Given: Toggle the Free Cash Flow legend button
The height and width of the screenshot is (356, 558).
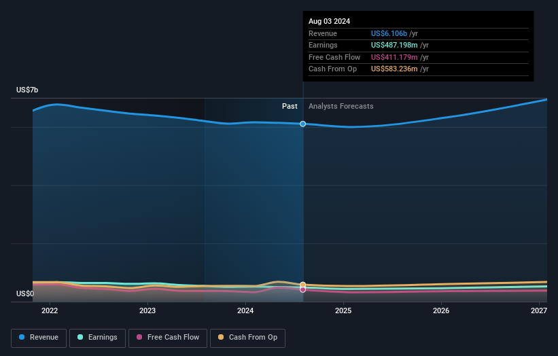Looking at the screenshot, I should pos(168,338).
